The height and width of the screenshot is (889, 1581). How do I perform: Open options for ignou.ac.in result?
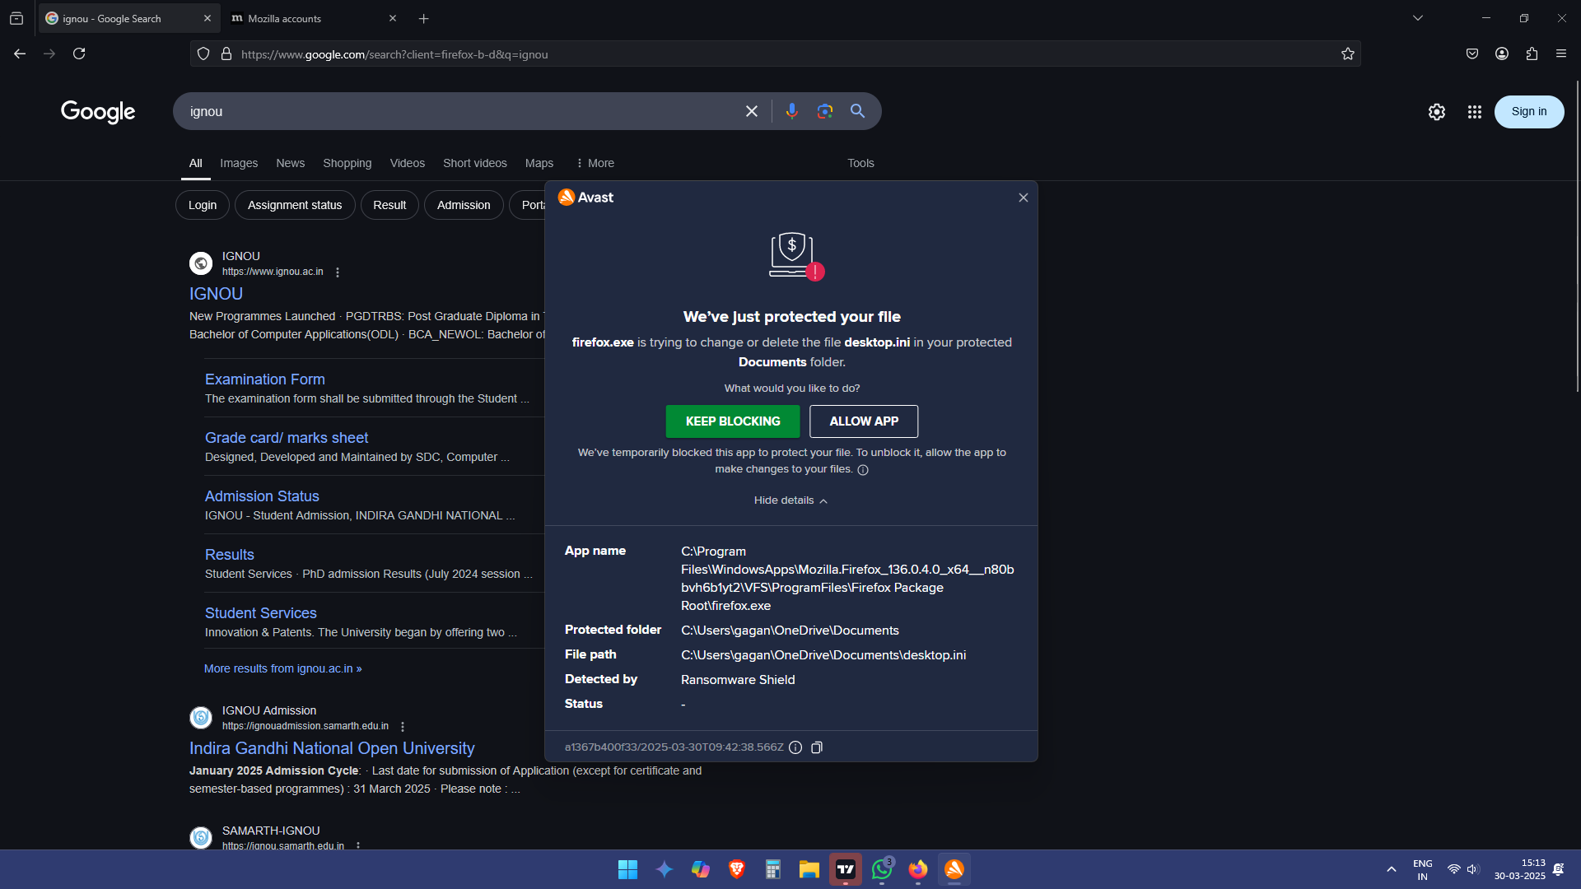(x=338, y=272)
